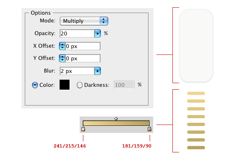Click the red text 241/215/146

(70, 146)
